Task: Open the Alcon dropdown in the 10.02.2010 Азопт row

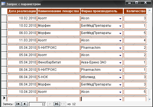Action: tap(120, 19)
